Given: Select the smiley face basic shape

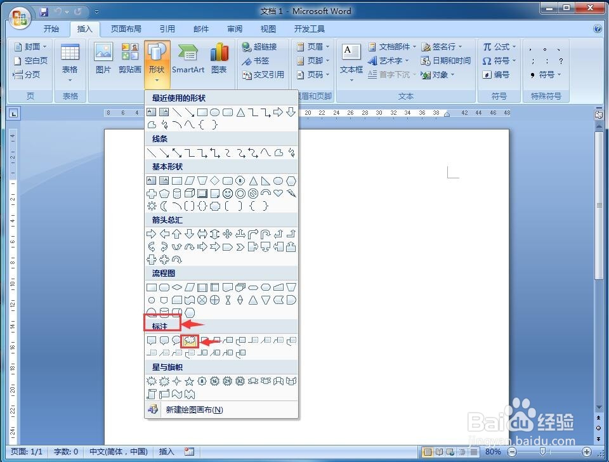Looking at the screenshot, I should (228, 194).
